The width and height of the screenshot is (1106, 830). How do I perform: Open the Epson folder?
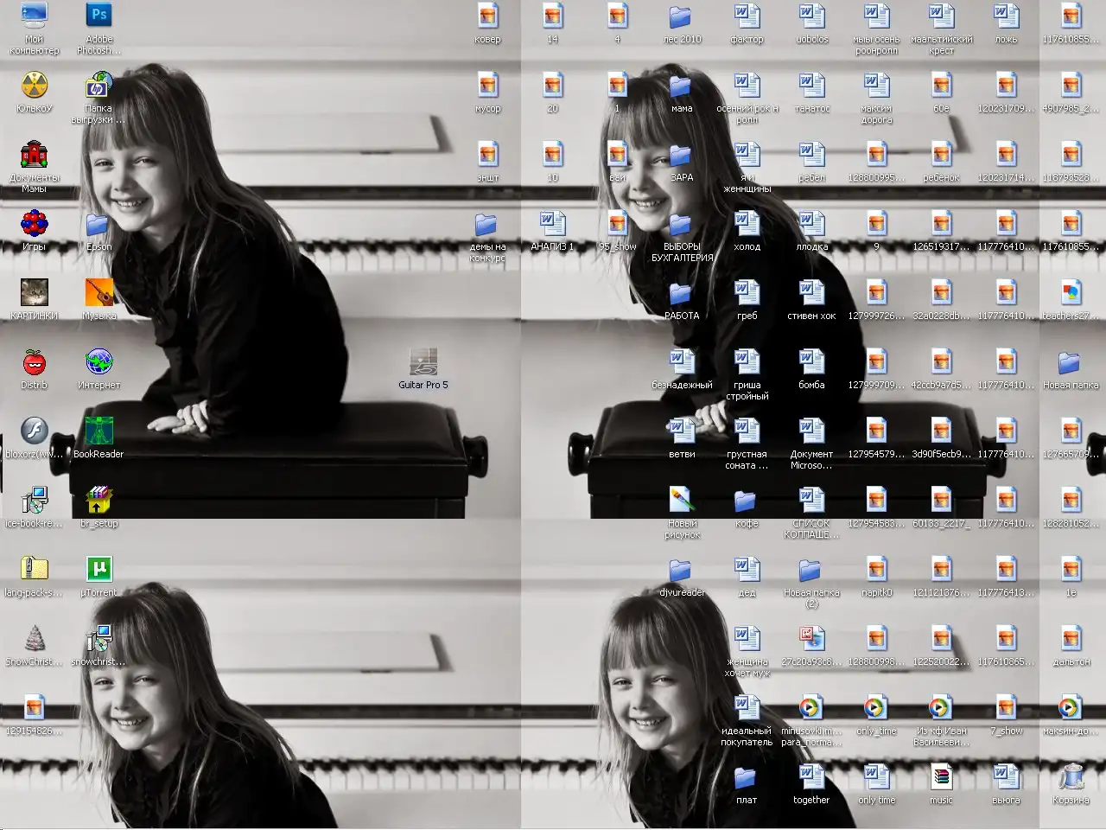click(98, 226)
